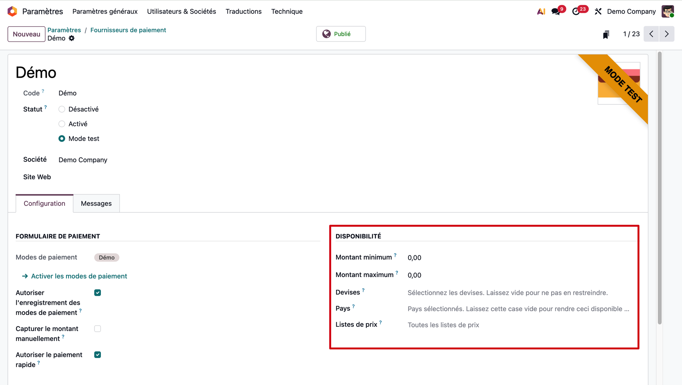Open the AI assistant icon
Image resolution: width=682 pixels, height=385 pixels.
pos(541,11)
